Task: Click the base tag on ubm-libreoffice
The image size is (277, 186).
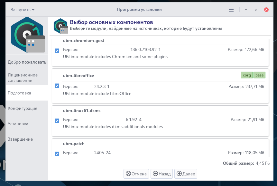Action: [x=259, y=75]
